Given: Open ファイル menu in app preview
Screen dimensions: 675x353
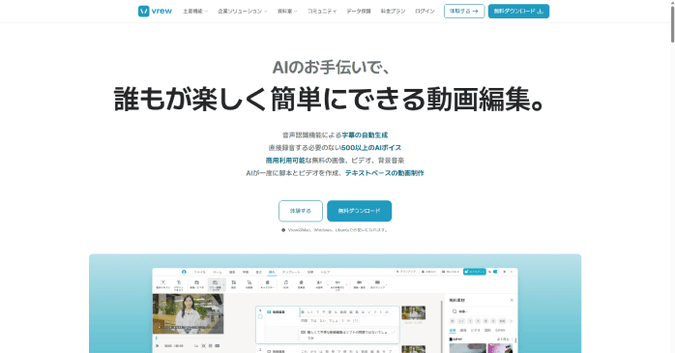Looking at the screenshot, I should pos(200,272).
